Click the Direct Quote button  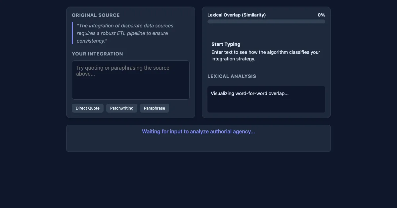tap(88, 108)
